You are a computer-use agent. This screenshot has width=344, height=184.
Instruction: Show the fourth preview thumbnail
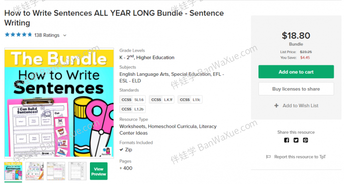point(77,171)
